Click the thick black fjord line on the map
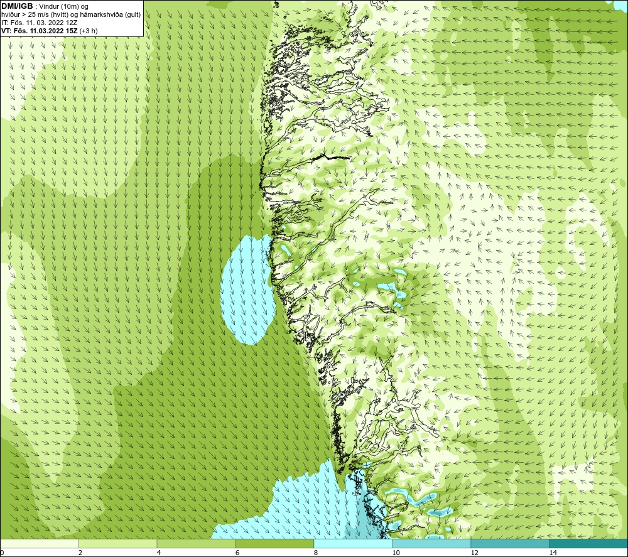This screenshot has height=557, width=628. point(331,157)
